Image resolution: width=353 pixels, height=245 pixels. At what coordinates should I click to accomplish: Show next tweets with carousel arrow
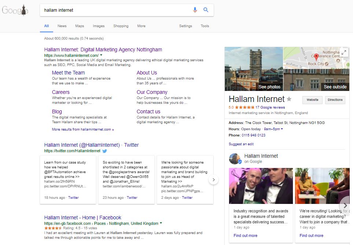coord(213,180)
